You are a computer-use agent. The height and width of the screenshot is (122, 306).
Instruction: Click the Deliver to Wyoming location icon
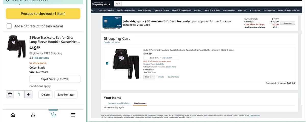(93, 4)
